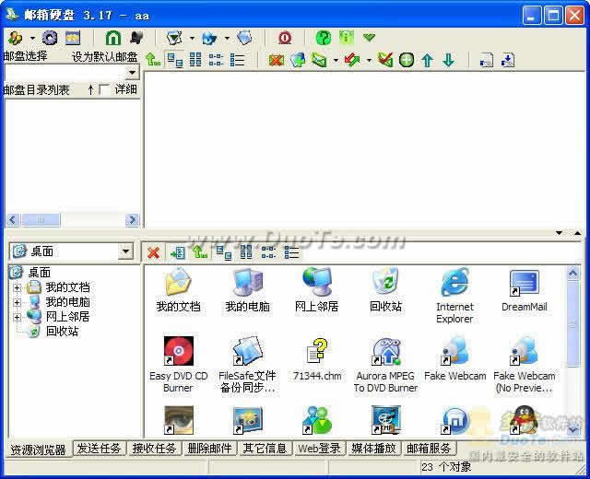Expand the 网上邻居 tree node
590x479 pixels.
[17, 317]
